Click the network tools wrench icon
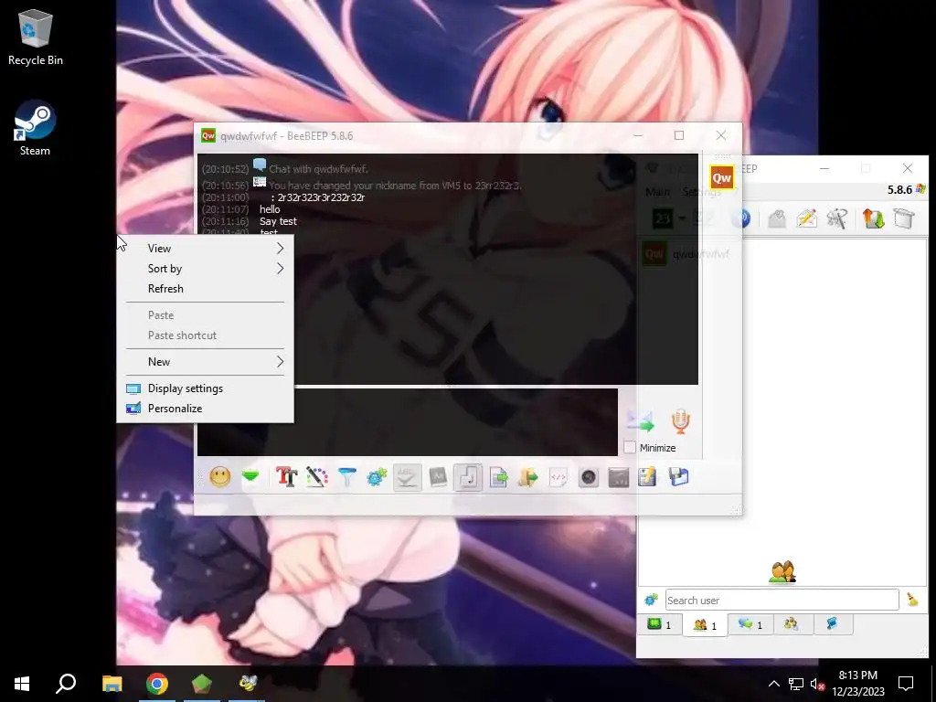Viewport: 936px width, 702px height. [837, 218]
